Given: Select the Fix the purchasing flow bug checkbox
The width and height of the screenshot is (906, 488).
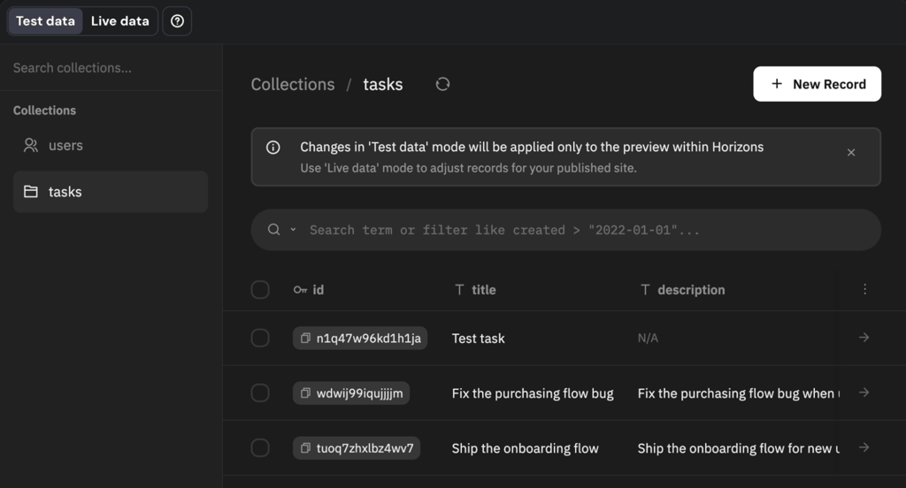Looking at the screenshot, I should click(260, 393).
